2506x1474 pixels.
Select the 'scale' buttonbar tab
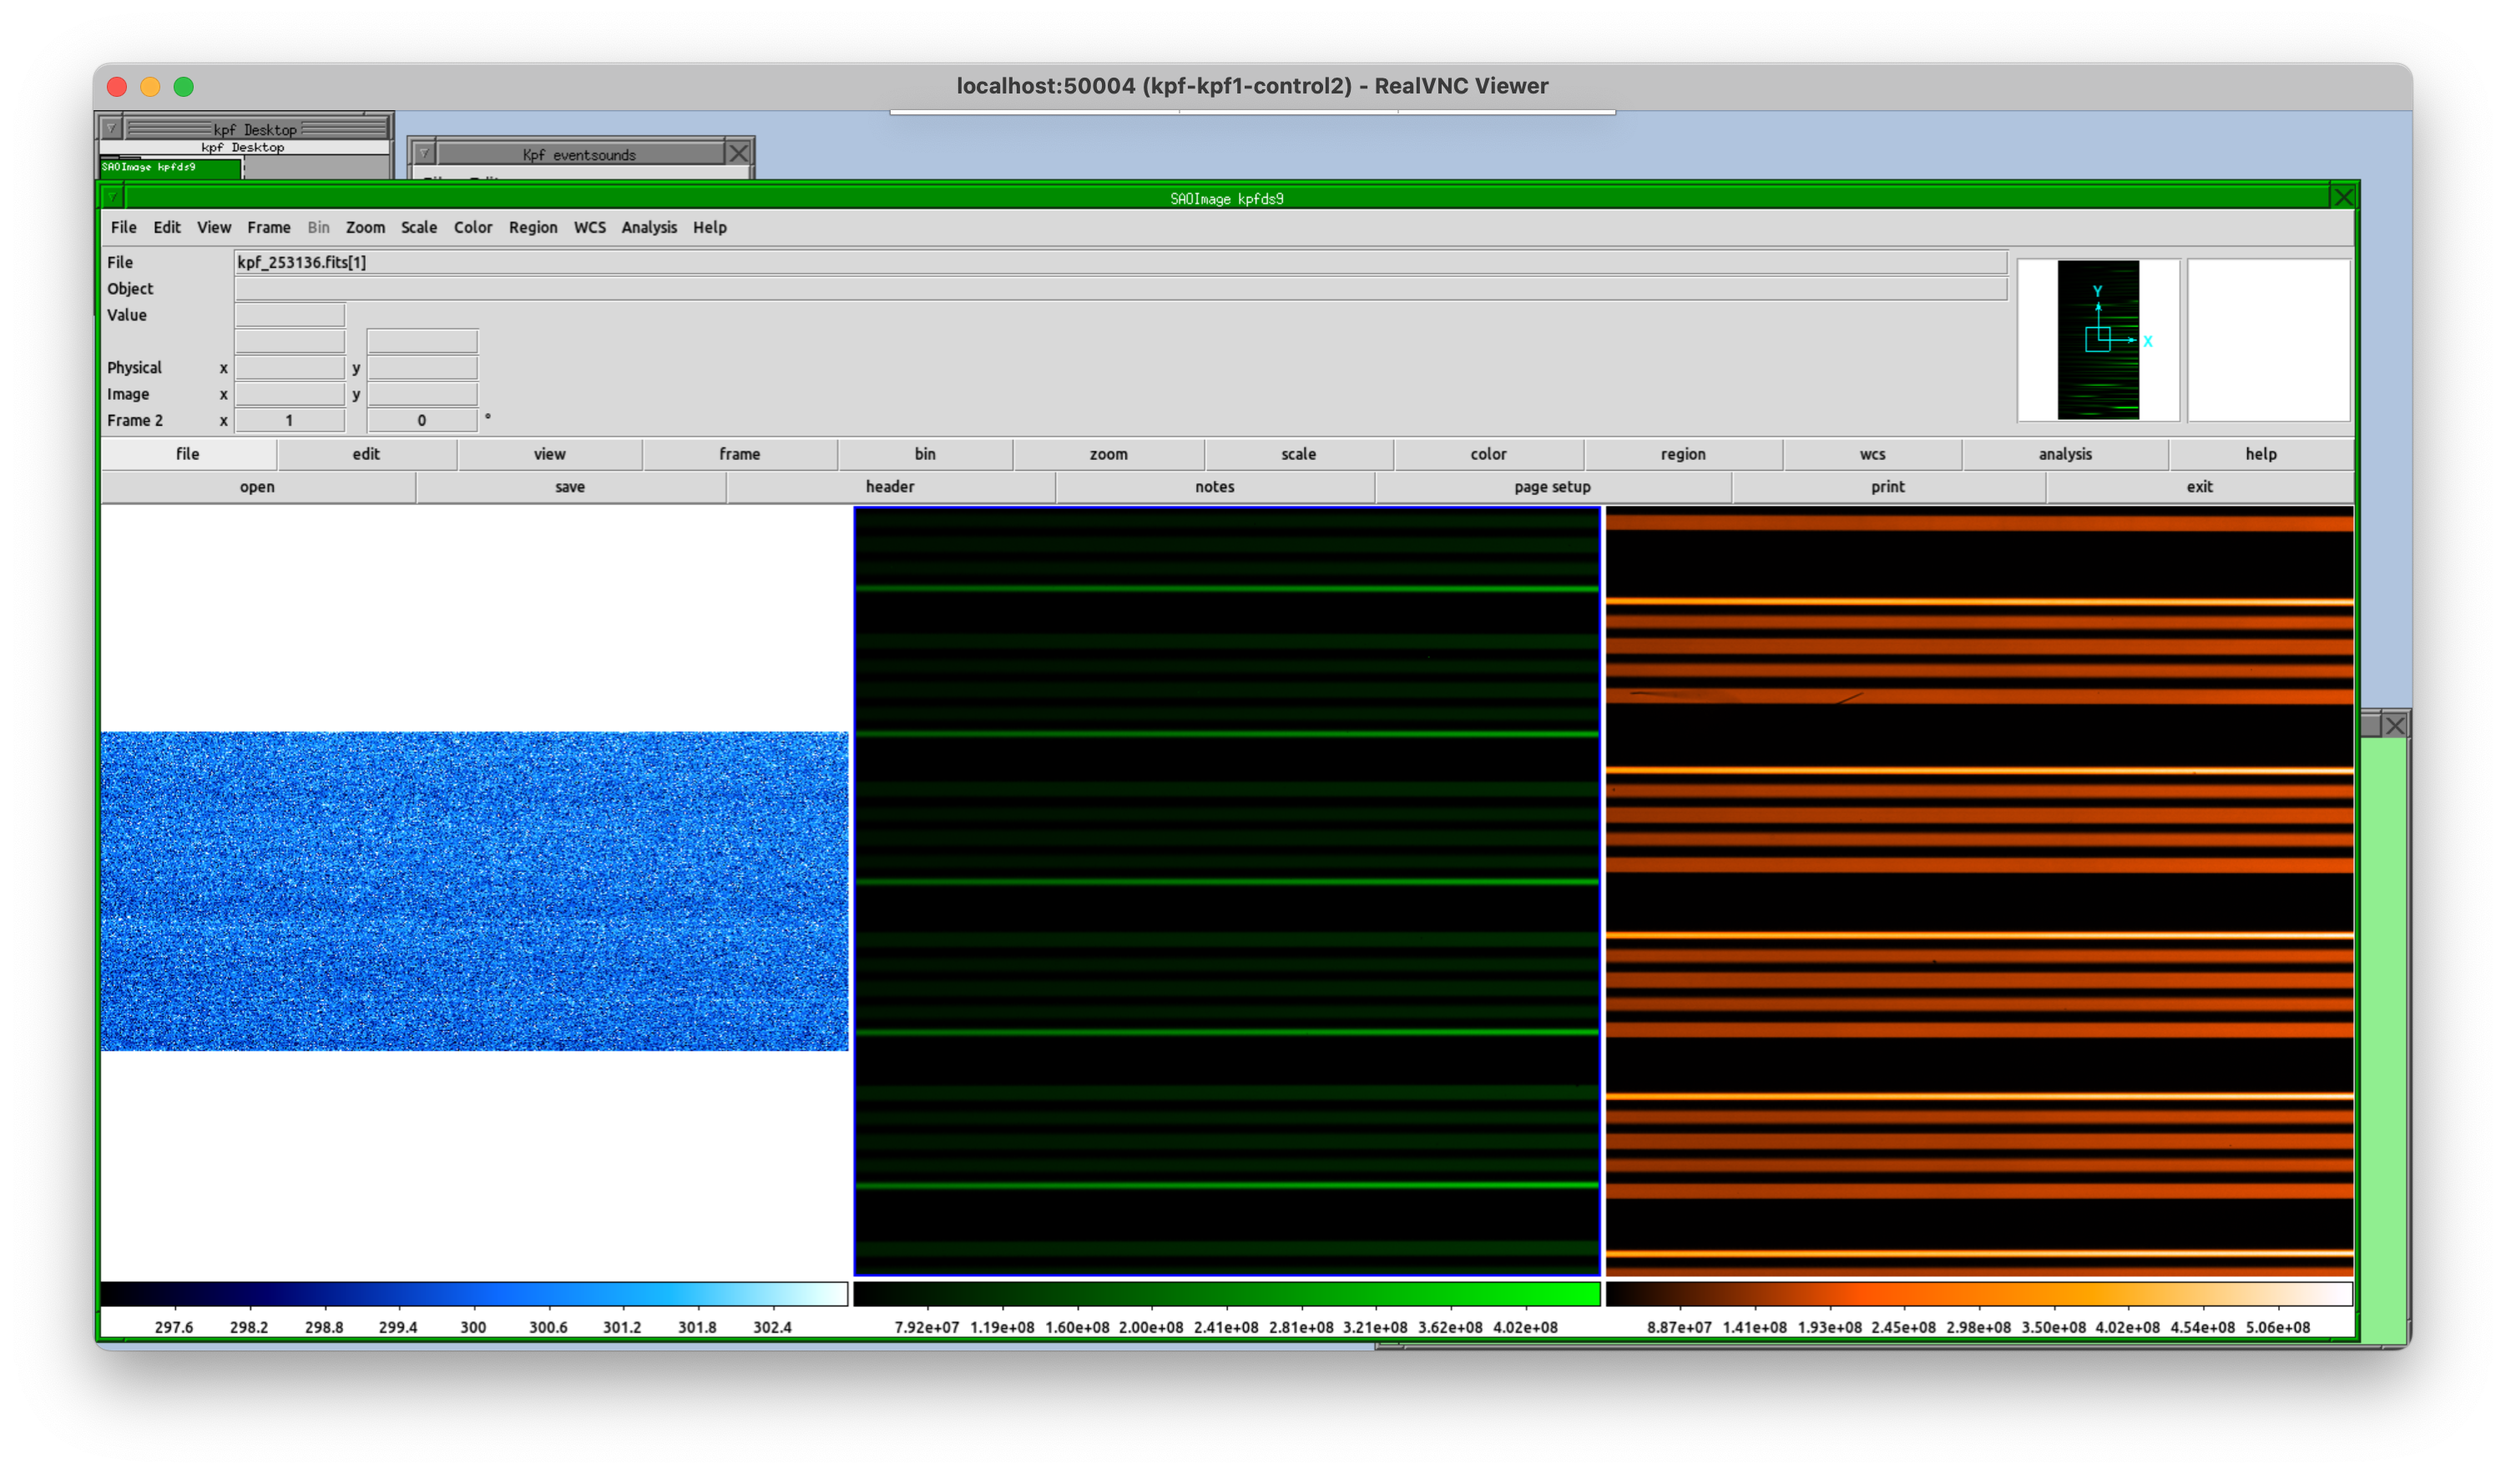[x=1299, y=453]
